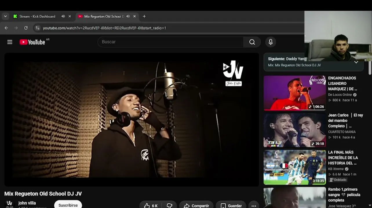Screen dimensions: 372x208
Task: Click the KB Xtreme channel name
Action: [336, 169]
